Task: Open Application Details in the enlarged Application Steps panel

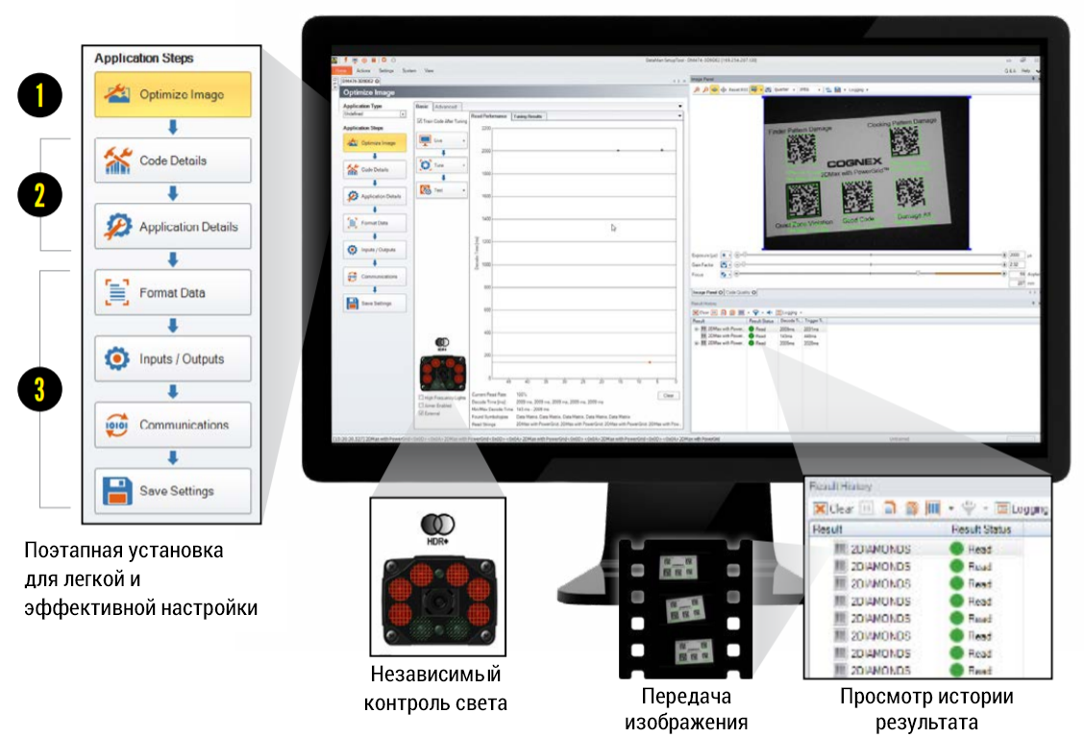Action: (x=173, y=227)
